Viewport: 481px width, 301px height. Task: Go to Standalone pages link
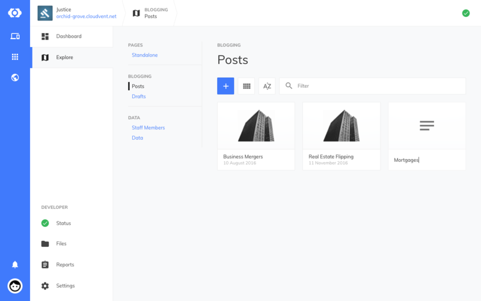[145, 55]
